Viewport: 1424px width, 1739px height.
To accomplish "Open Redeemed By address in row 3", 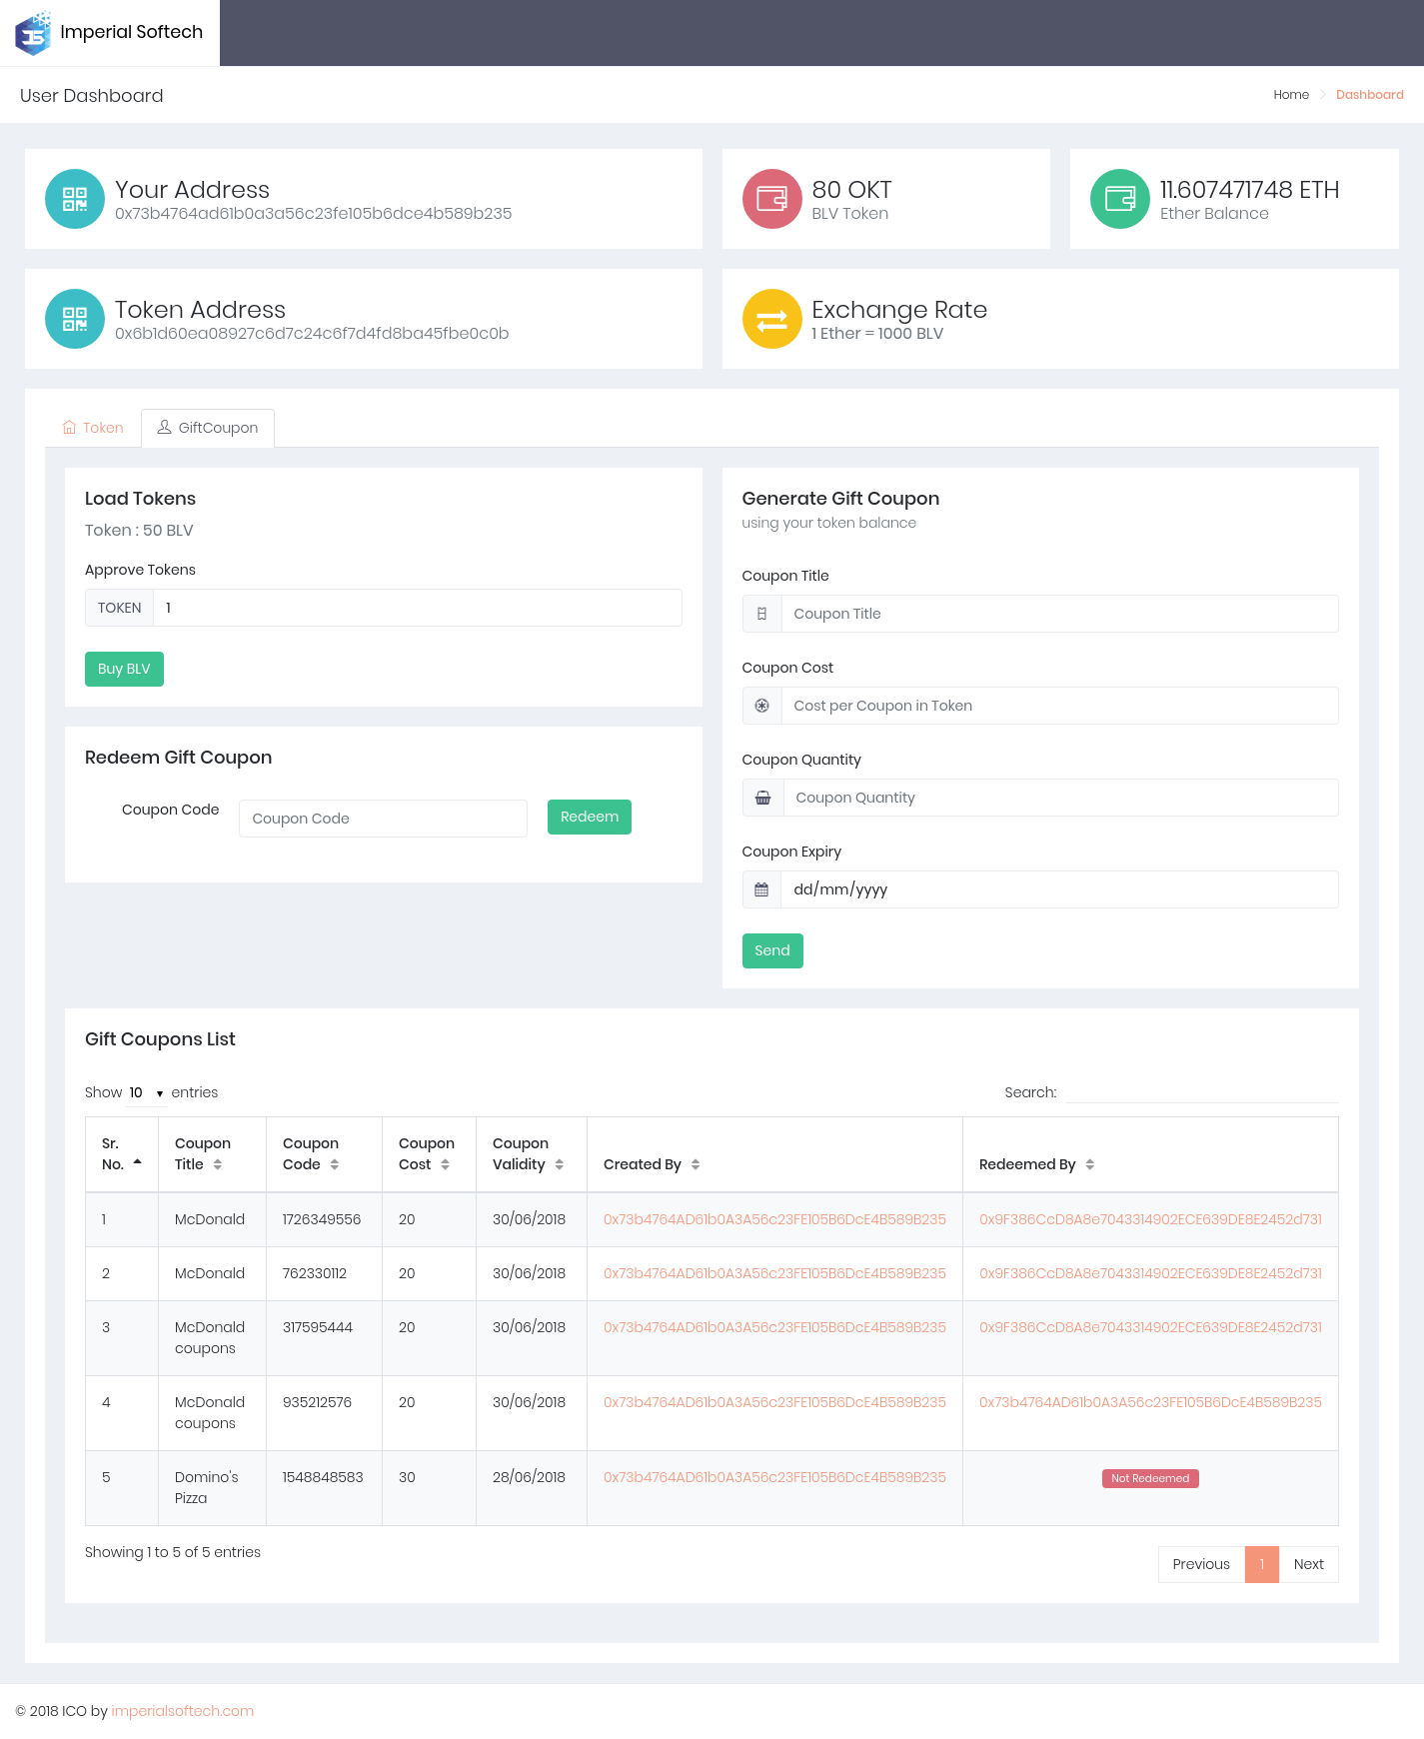I will point(1150,1327).
